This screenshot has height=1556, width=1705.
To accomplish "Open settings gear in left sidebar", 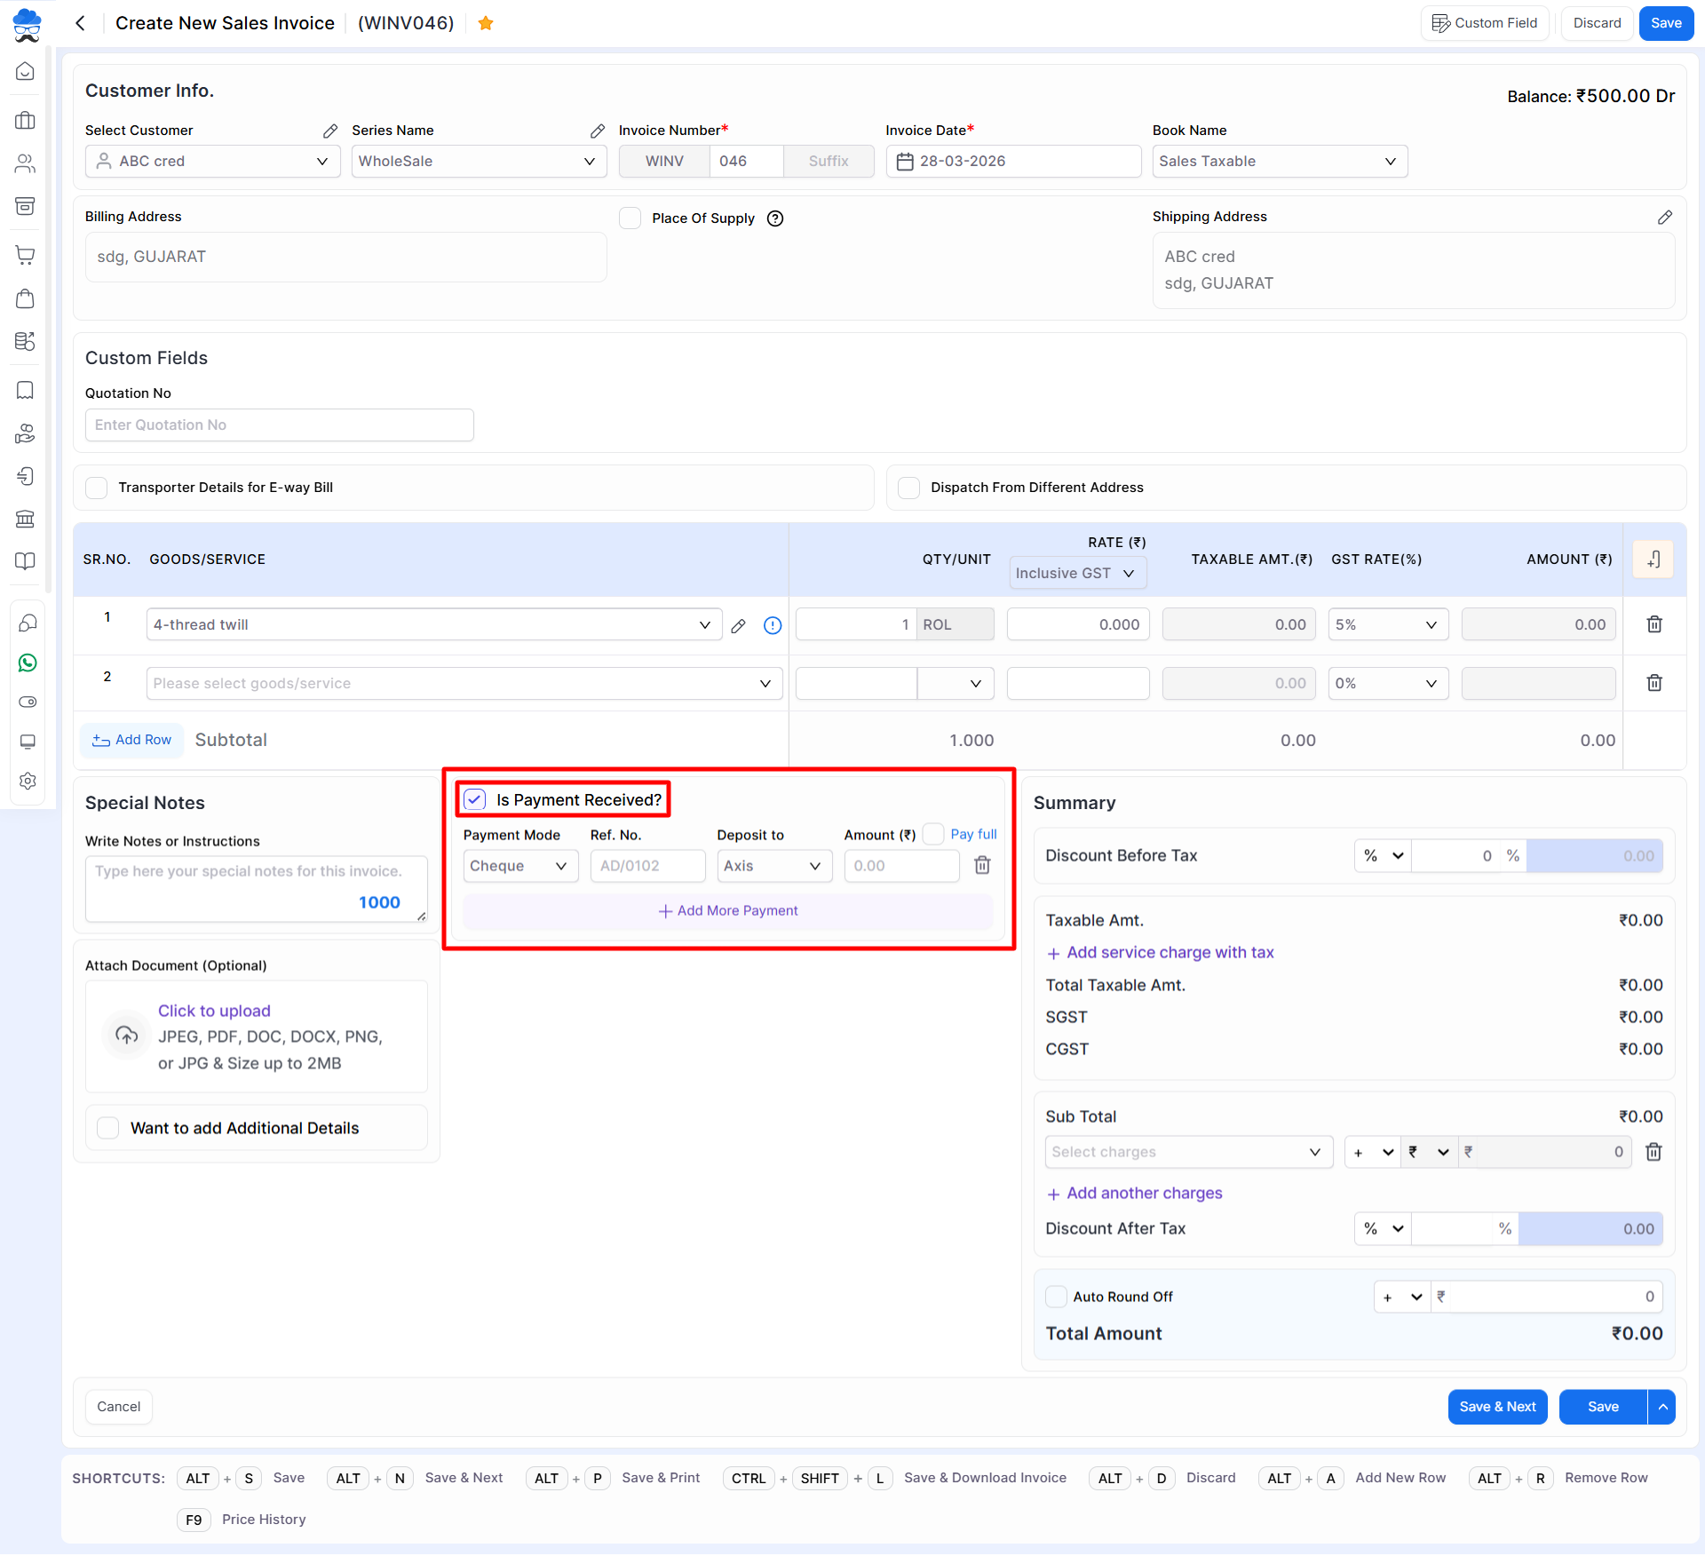I will (28, 781).
